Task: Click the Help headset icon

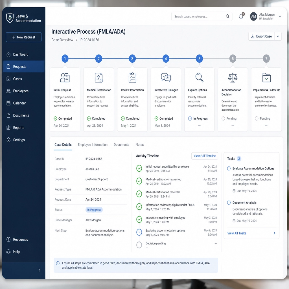Action: coord(8,251)
